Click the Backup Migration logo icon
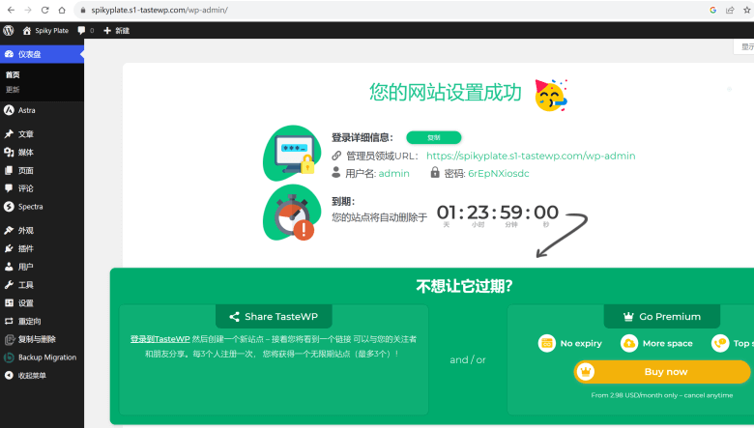This screenshot has height=428, width=754. point(9,357)
